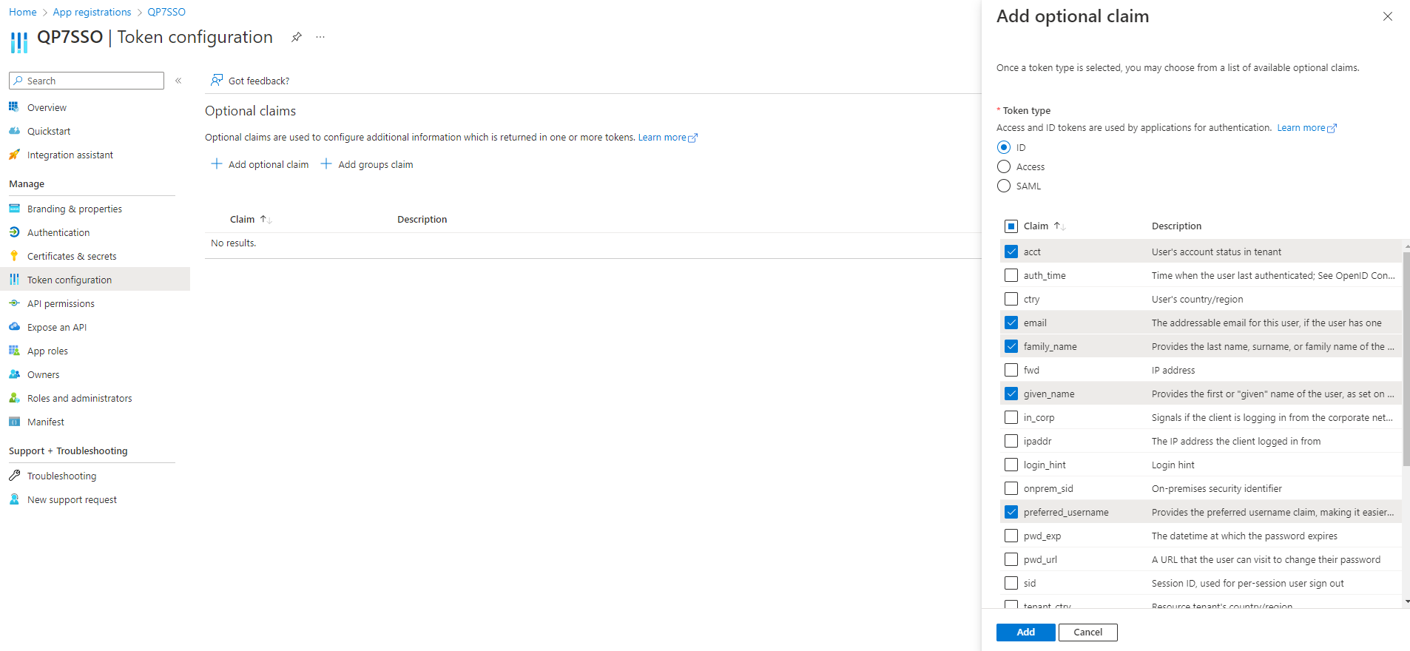Go to API permissions menu item
The height and width of the screenshot is (651, 1410).
pos(61,303)
